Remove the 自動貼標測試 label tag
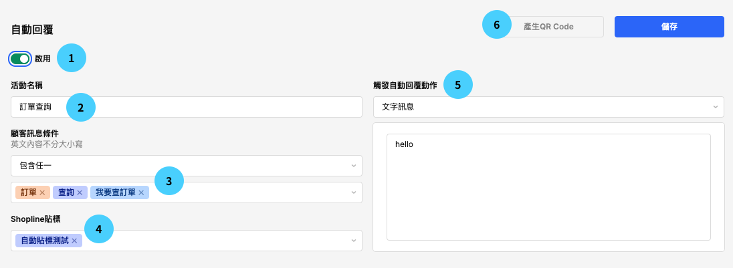 [74, 241]
